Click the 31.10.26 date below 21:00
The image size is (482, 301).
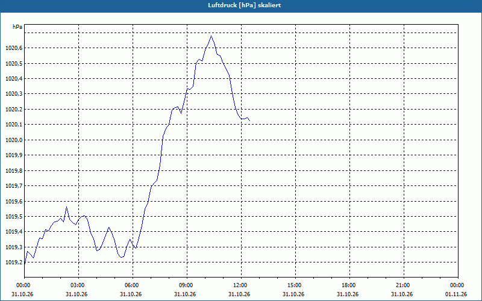[x=402, y=294]
